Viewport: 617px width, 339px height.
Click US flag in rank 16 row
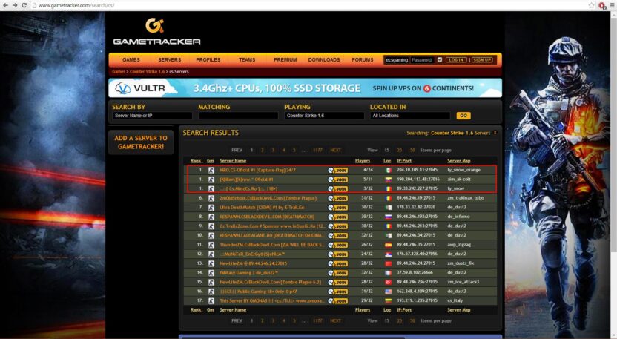[x=388, y=292]
